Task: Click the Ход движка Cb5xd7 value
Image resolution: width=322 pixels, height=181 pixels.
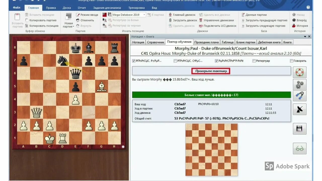Action: click(180, 113)
